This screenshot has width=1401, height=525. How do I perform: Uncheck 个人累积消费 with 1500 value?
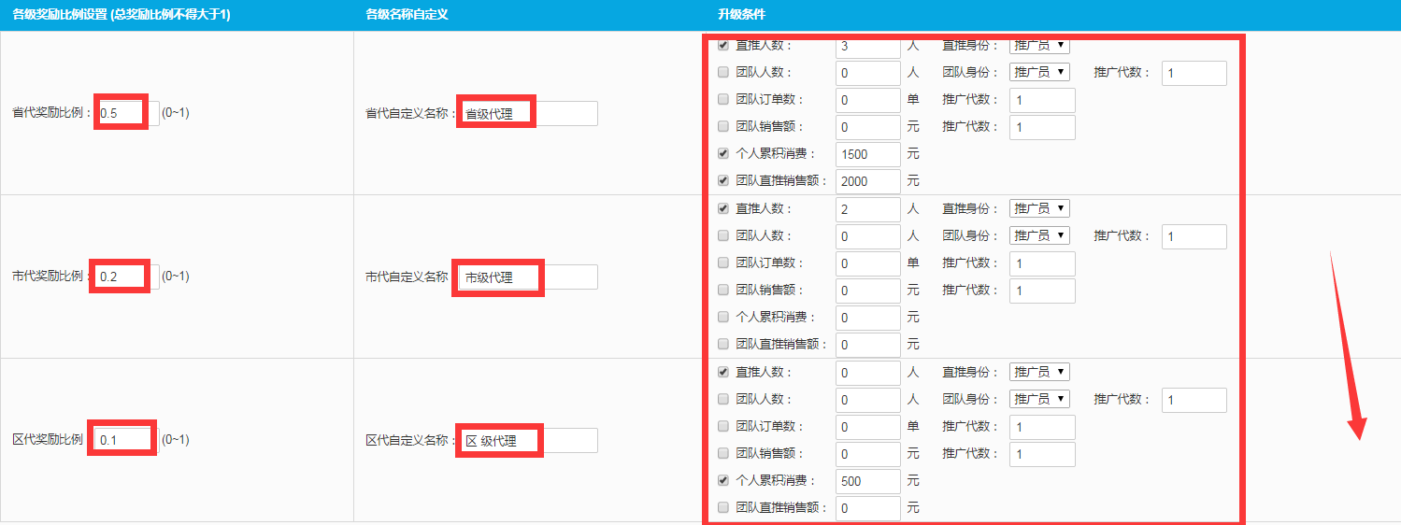[723, 154]
